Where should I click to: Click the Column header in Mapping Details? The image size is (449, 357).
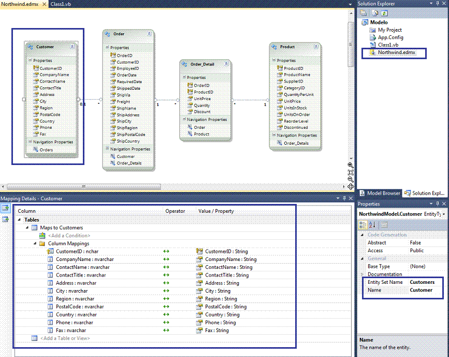tap(26, 211)
